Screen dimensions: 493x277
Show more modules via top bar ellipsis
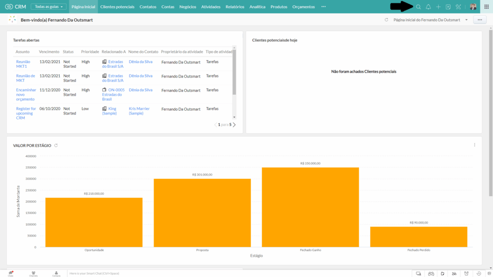pos(324,7)
